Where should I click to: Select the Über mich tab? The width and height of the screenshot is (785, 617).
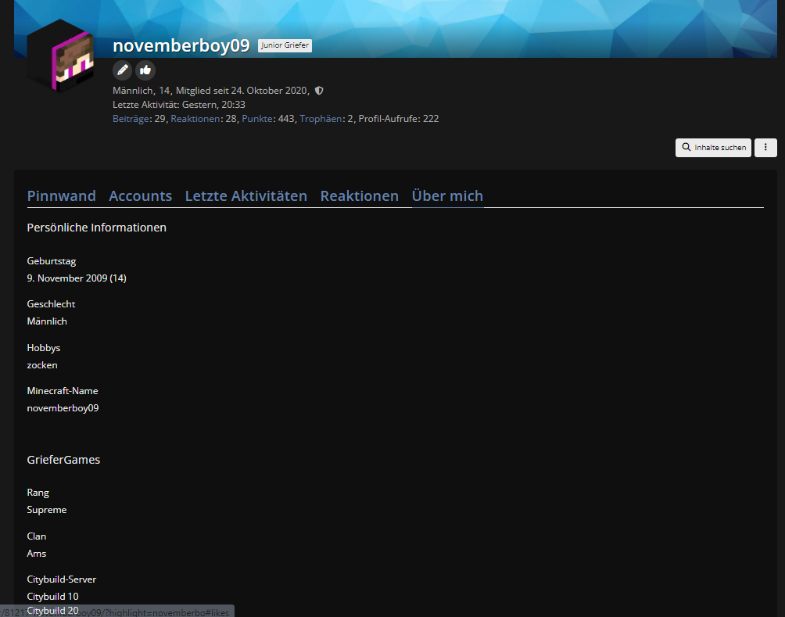[447, 196]
